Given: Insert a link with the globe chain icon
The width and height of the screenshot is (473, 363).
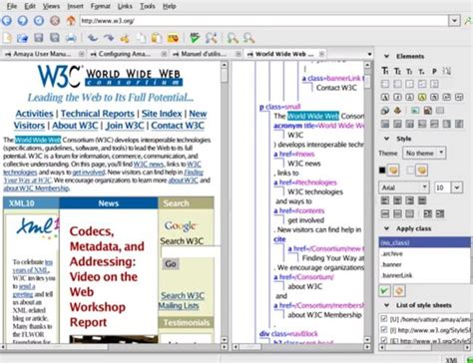Looking at the screenshot, I should [x=385, y=111].
